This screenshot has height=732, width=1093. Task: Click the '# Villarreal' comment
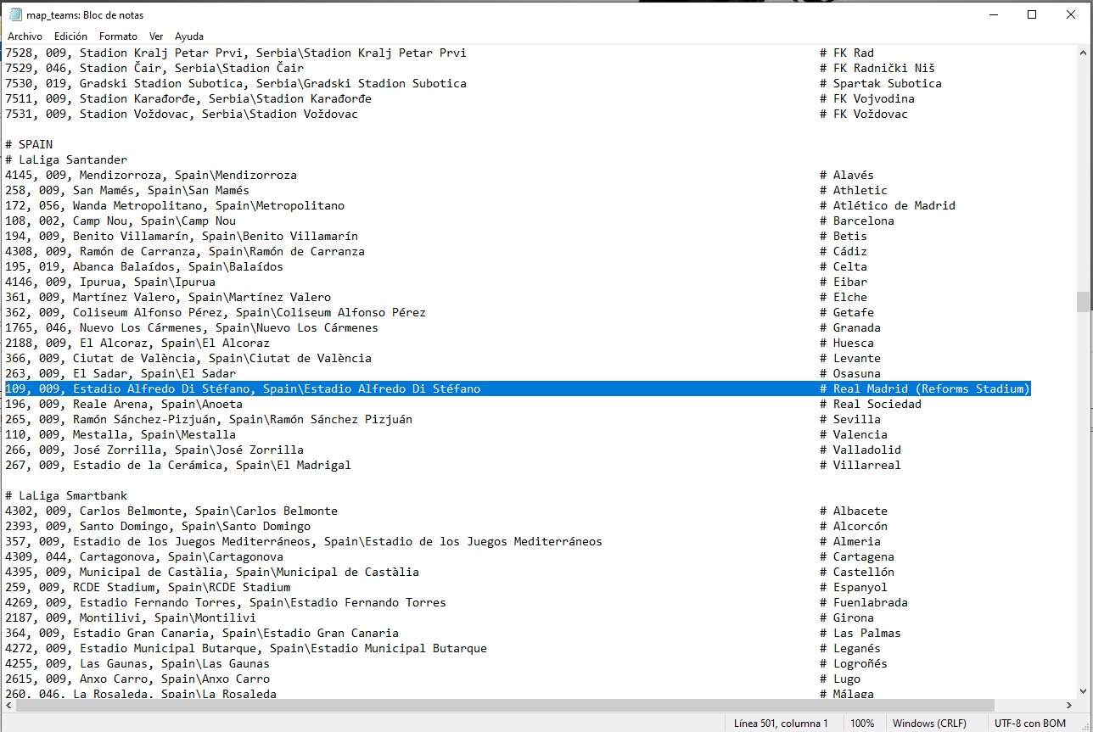point(860,465)
